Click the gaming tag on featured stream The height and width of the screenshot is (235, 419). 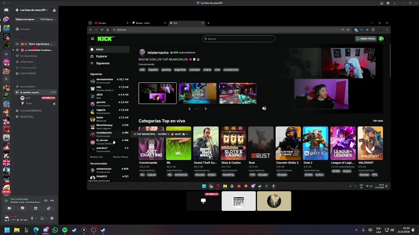[166, 70]
